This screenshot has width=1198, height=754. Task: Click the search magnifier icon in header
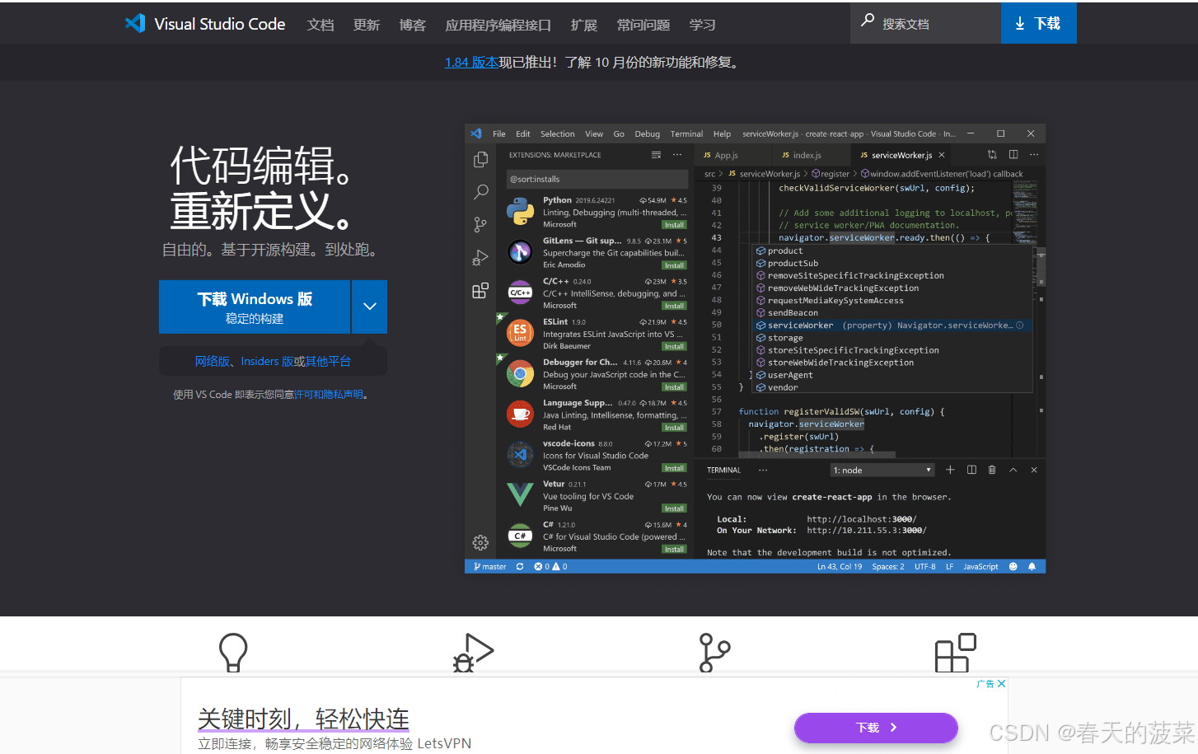pos(868,20)
